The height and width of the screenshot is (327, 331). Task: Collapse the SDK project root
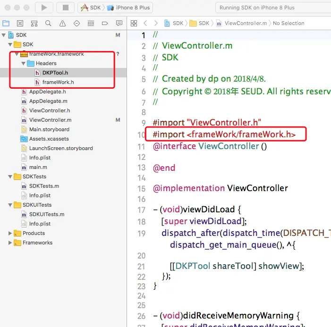[4, 35]
